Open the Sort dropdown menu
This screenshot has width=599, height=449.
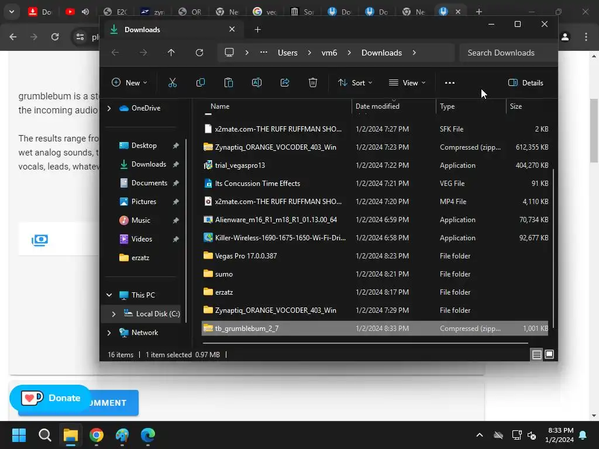355,82
